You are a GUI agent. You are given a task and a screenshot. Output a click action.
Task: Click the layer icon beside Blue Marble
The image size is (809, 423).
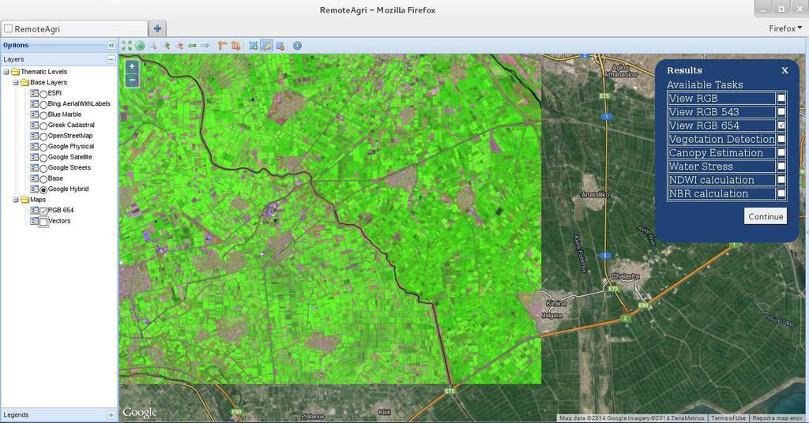34,114
